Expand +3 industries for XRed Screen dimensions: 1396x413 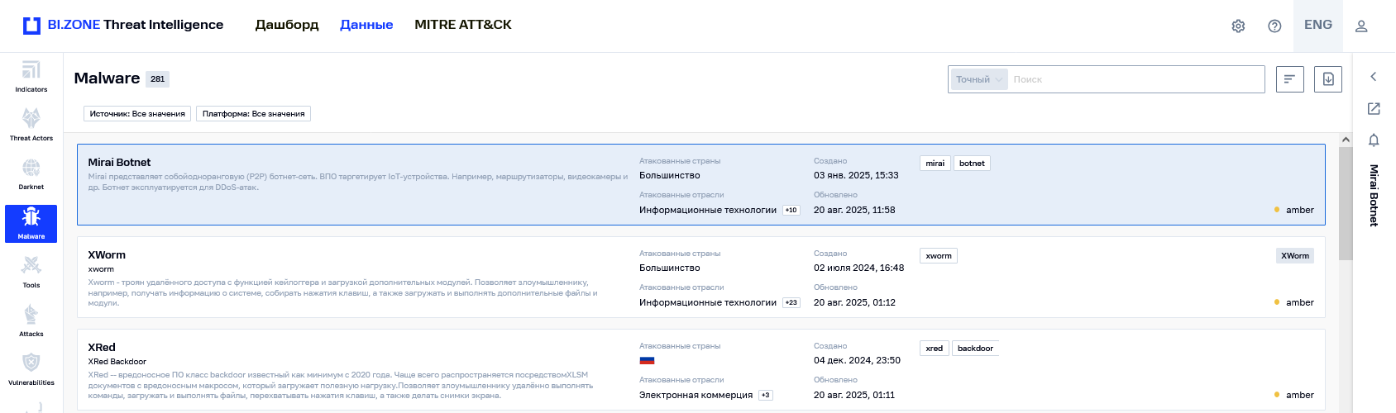(x=766, y=395)
